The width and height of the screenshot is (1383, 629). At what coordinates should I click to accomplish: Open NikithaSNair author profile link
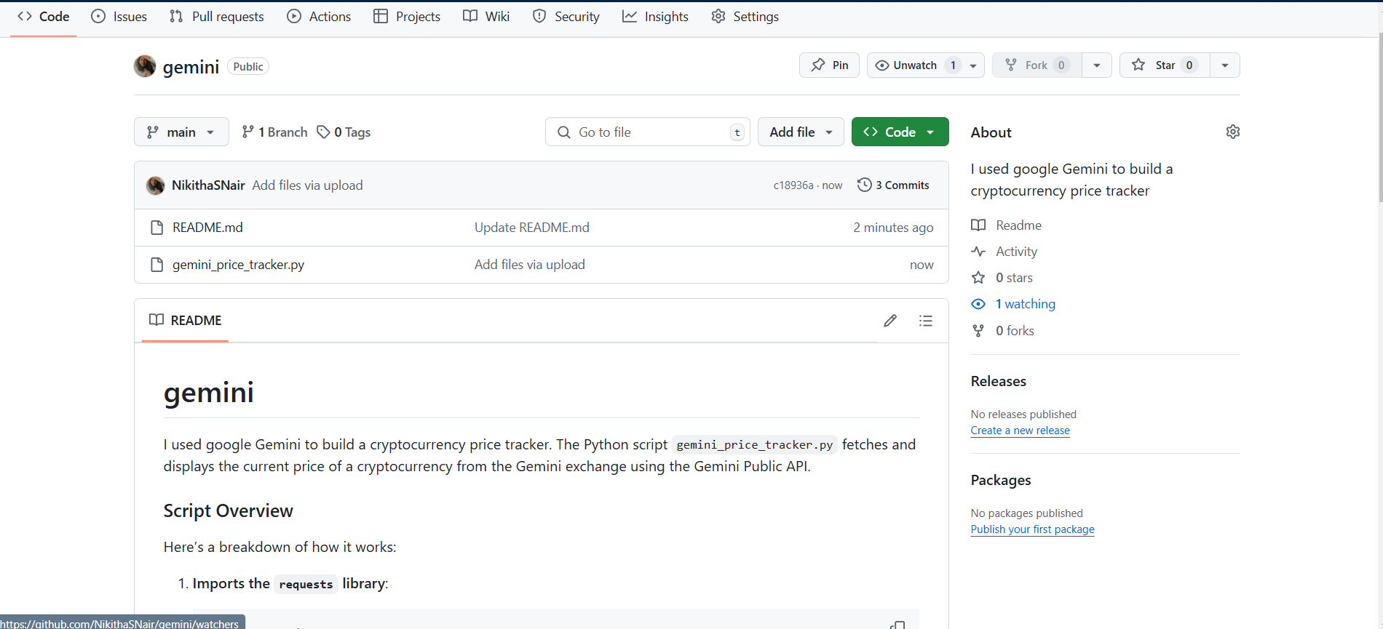pos(208,185)
